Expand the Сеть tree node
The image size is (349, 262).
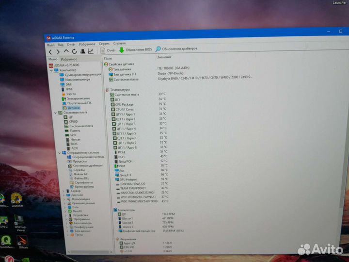pyautogui.click(x=65, y=207)
